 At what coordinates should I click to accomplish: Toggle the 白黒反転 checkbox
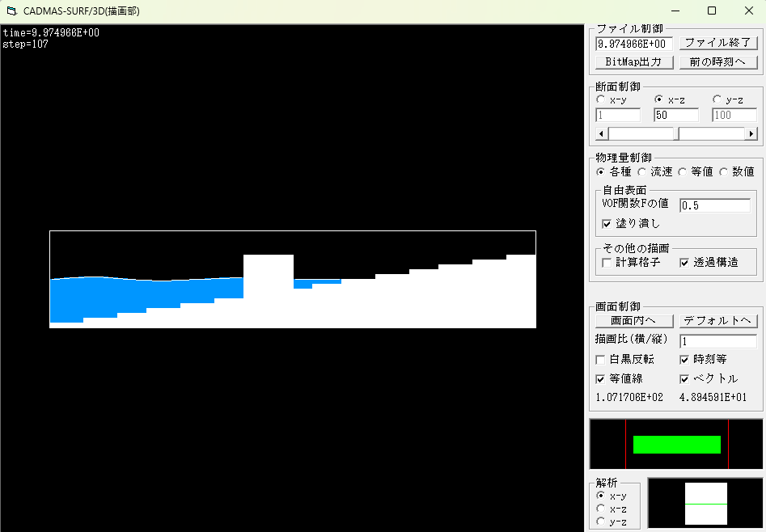click(601, 360)
